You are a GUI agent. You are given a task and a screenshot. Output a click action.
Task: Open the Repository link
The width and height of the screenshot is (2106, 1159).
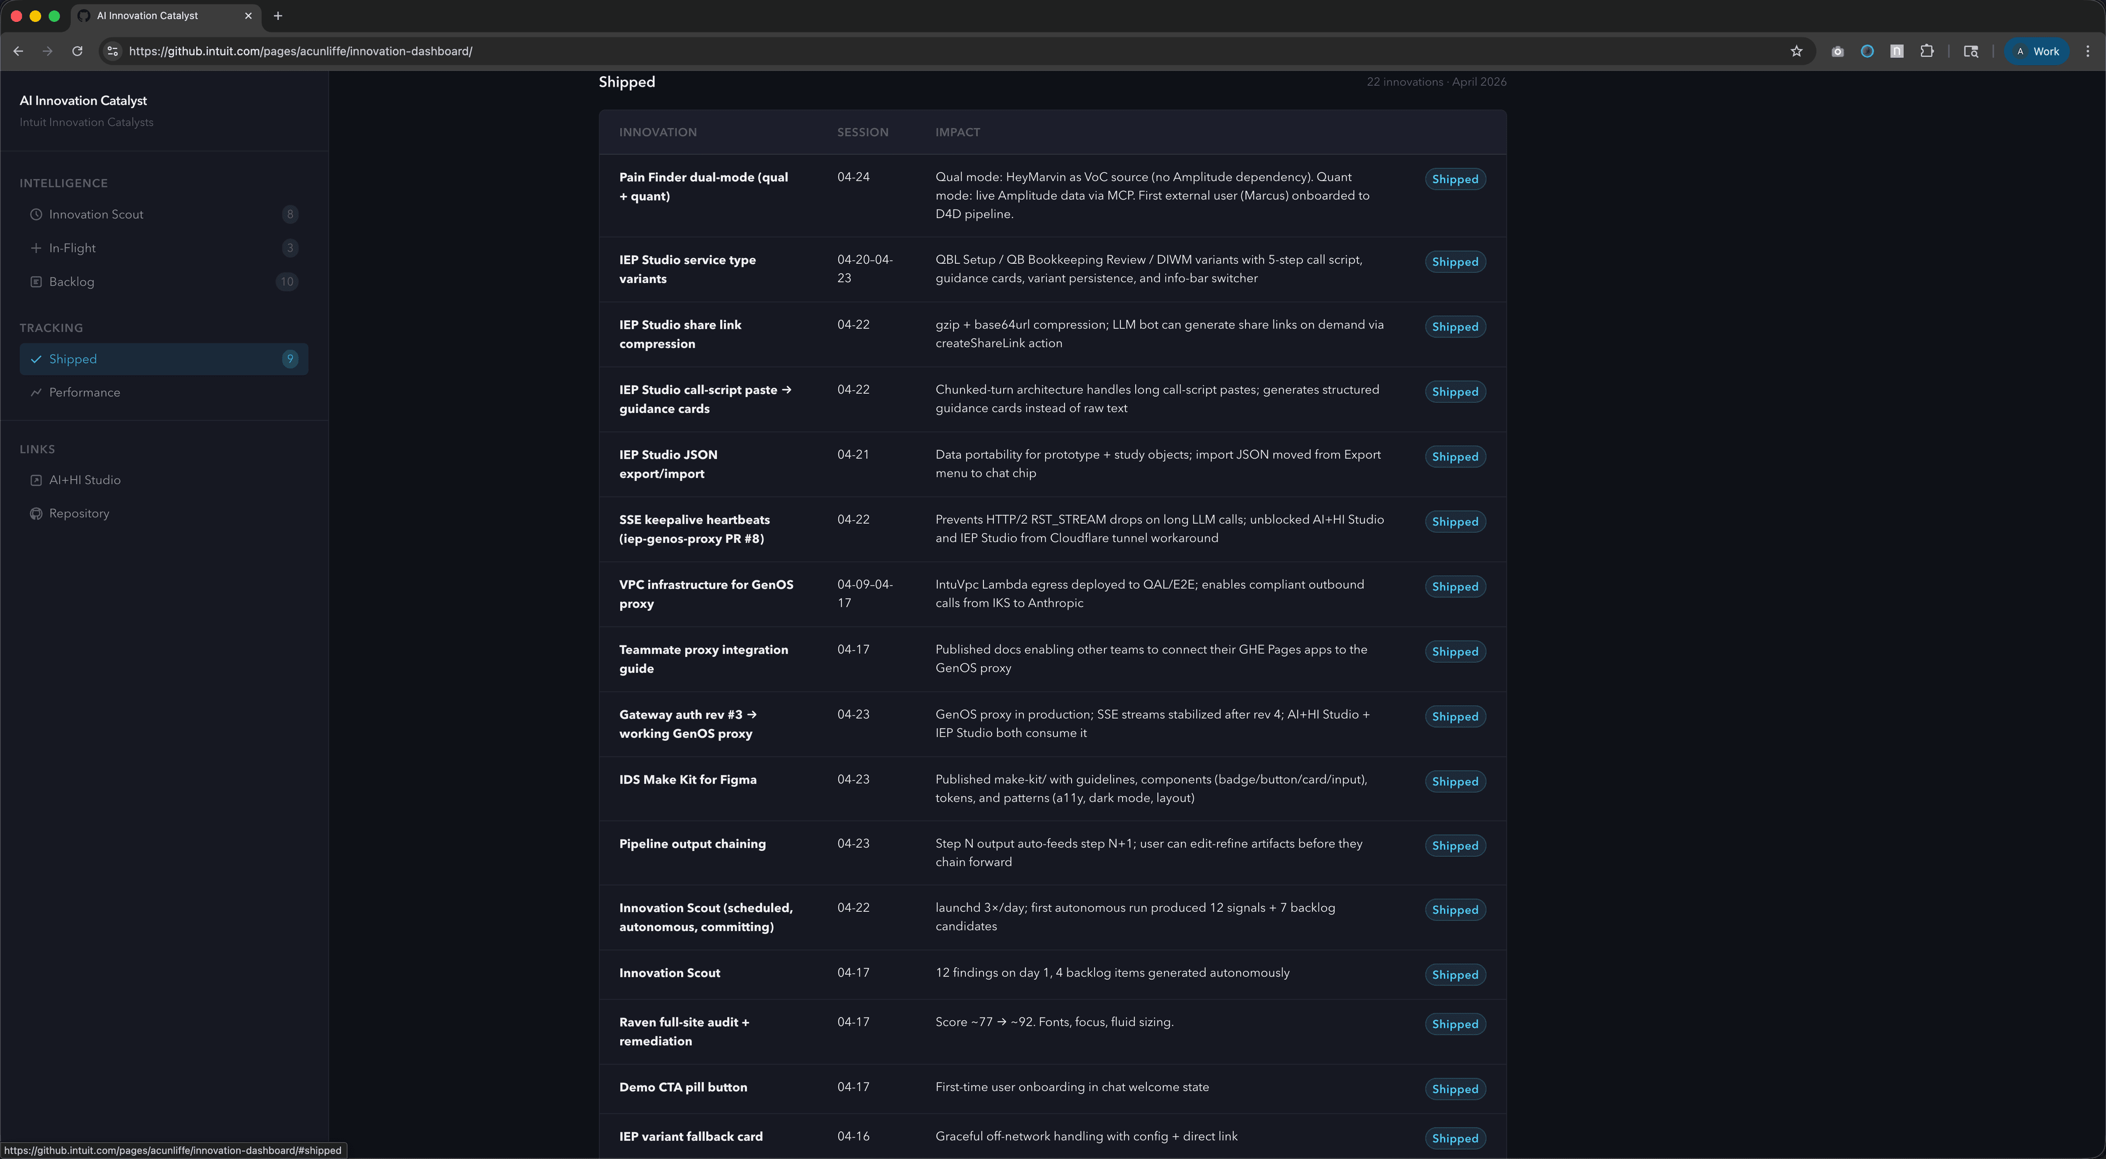163,513
